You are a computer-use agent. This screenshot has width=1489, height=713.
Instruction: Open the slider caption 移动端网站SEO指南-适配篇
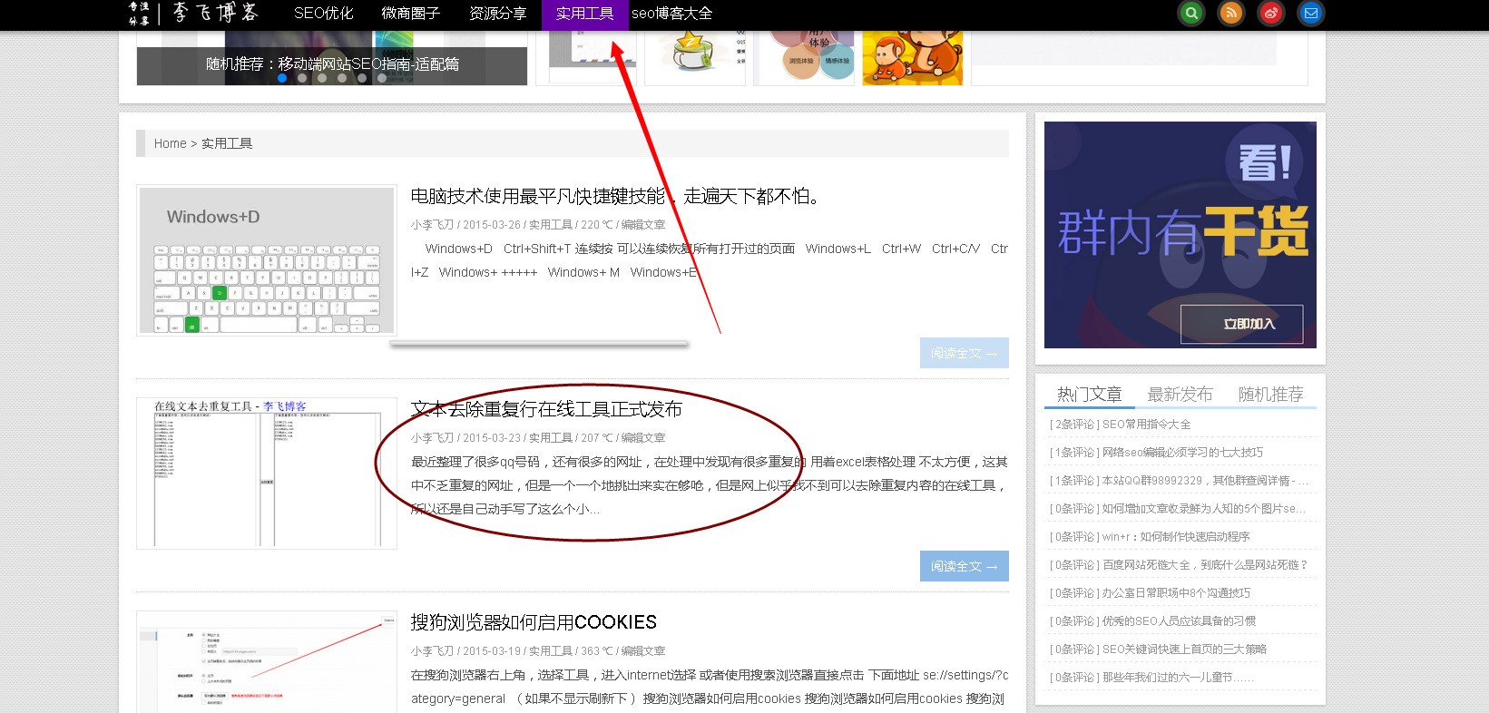click(x=332, y=63)
